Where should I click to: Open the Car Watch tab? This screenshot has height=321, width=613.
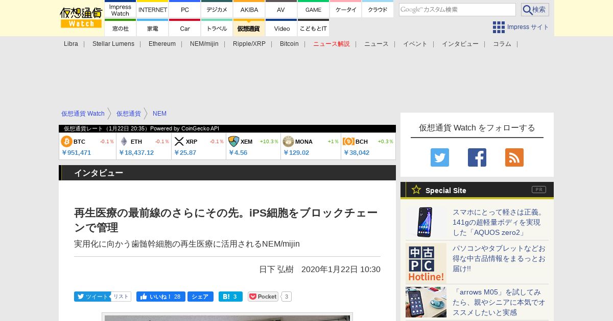coord(184,28)
